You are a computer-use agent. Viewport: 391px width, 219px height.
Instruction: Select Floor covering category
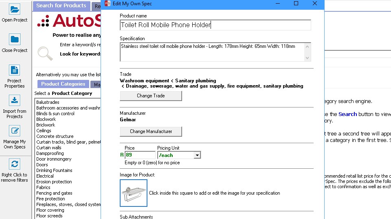click(50, 210)
